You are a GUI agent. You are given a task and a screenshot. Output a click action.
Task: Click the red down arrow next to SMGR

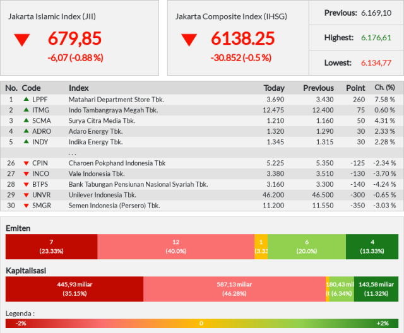(26, 206)
